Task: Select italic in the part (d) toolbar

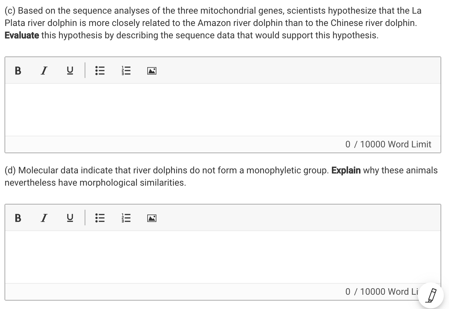Action: click(x=44, y=218)
